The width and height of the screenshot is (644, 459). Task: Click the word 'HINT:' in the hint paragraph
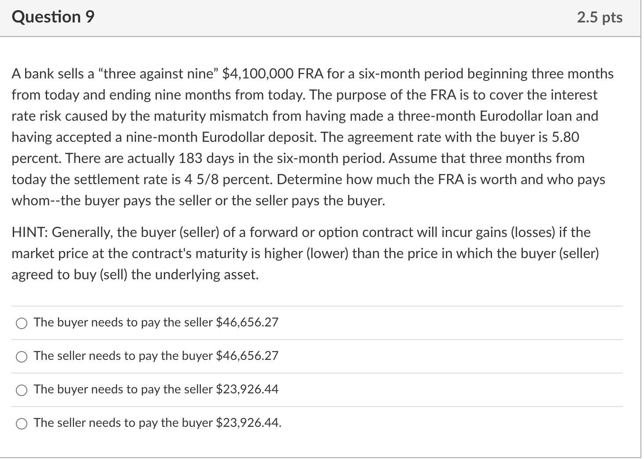click(30, 232)
